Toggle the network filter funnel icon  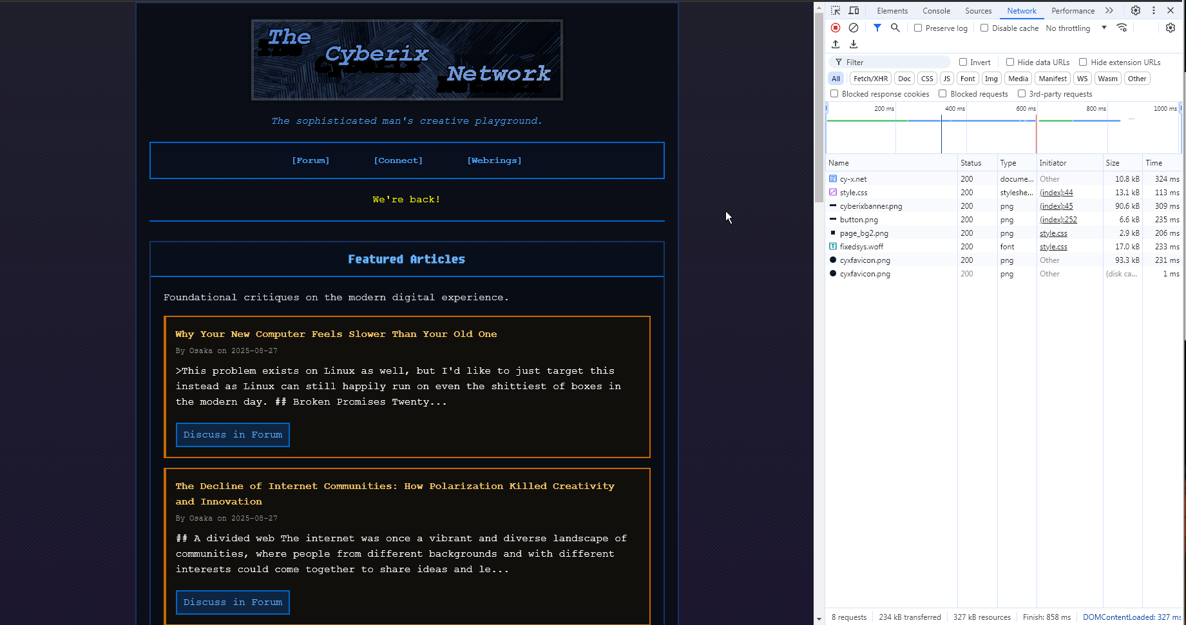[877, 28]
